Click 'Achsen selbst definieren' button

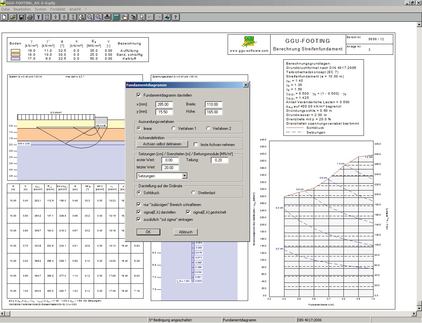[162, 144]
